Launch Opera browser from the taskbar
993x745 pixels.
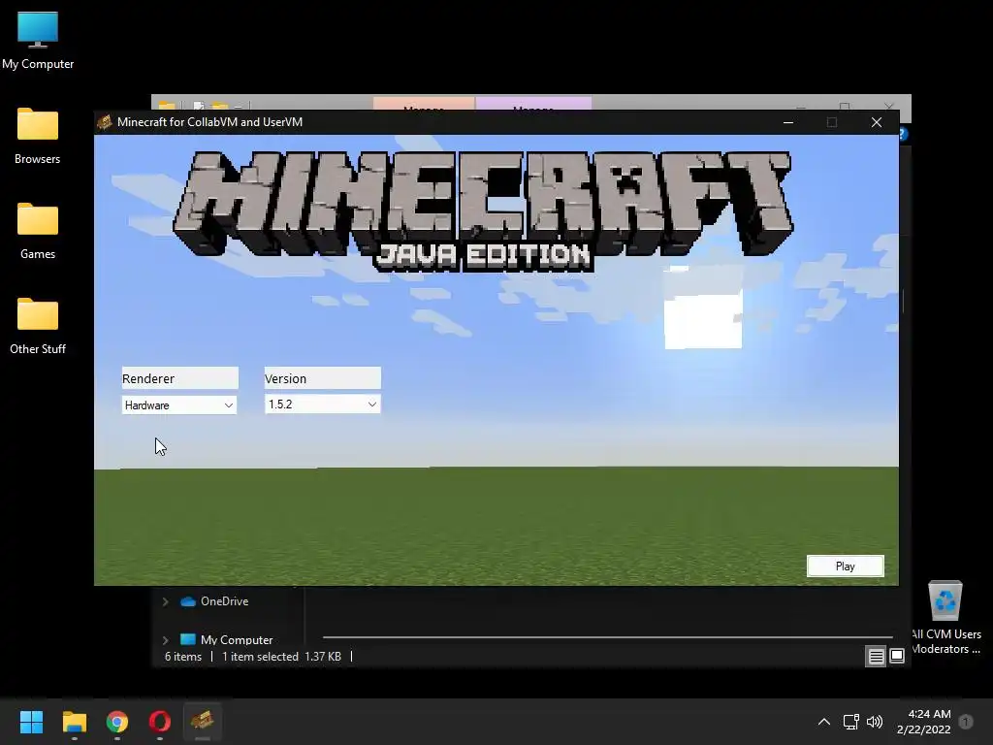point(160,722)
